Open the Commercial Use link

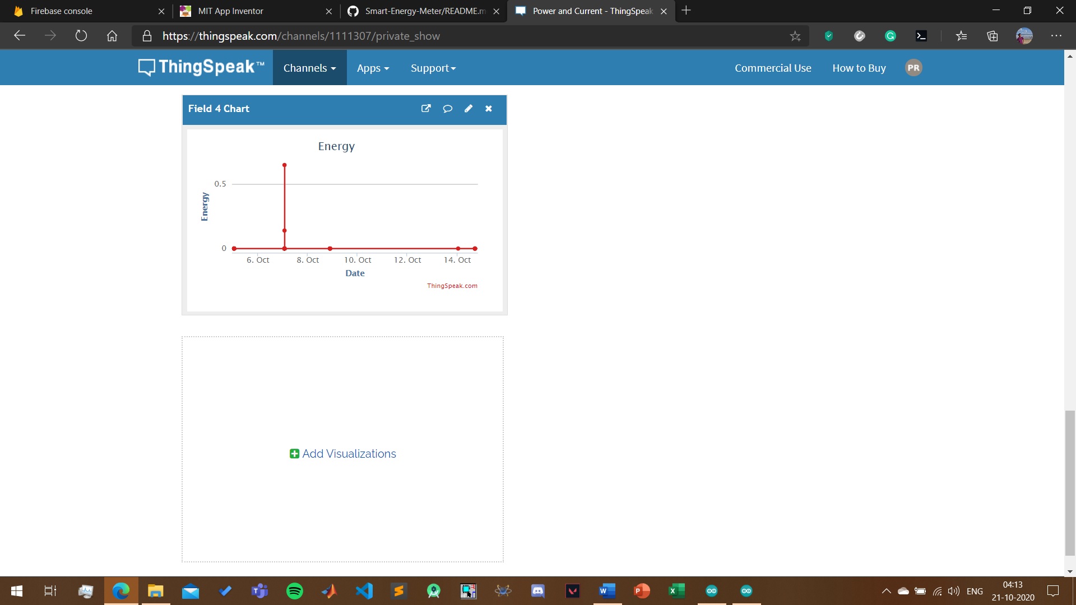[773, 68]
